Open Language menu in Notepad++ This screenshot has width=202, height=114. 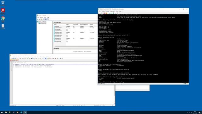(x=27, y=57)
